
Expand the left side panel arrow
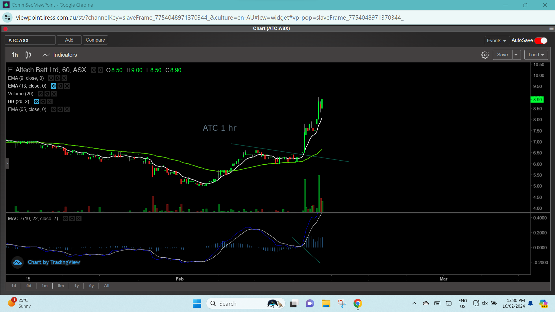pos(7,164)
